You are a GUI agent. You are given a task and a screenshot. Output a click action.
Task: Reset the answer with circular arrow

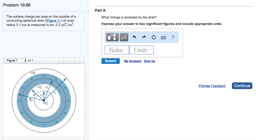154,37
